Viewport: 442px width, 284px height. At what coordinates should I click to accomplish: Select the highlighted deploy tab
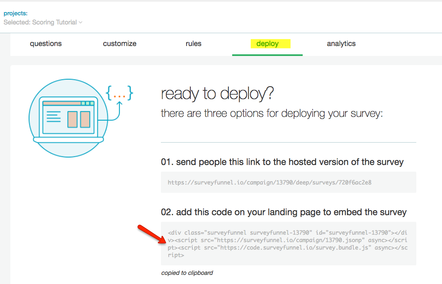267,44
